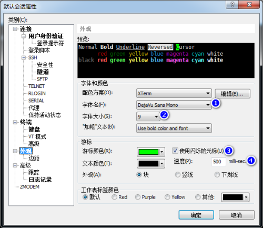Open 字体名 DejaVu Sans Mono dropdown
The image size is (263, 228).
(x=174, y=105)
